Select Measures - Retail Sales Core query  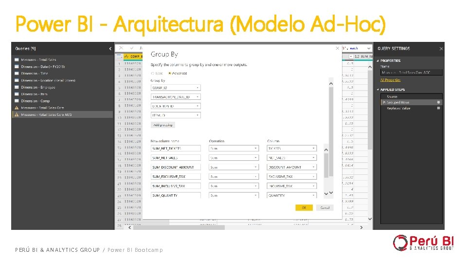click(x=42, y=108)
